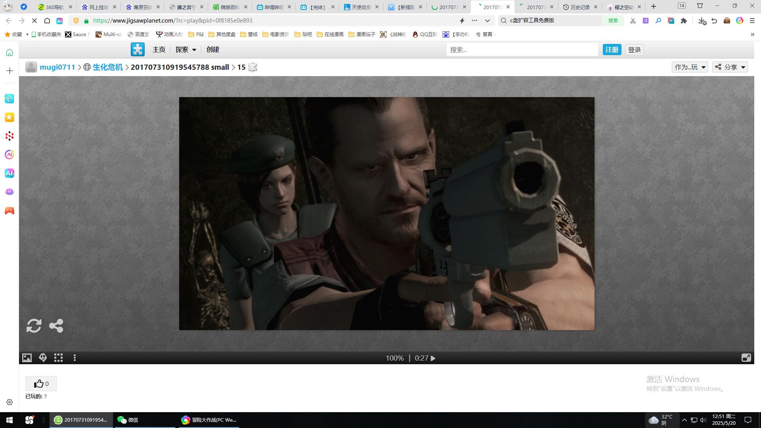Expand the 分享 share dropdown
This screenshot has width=761, height=428.
click(730, 67)
